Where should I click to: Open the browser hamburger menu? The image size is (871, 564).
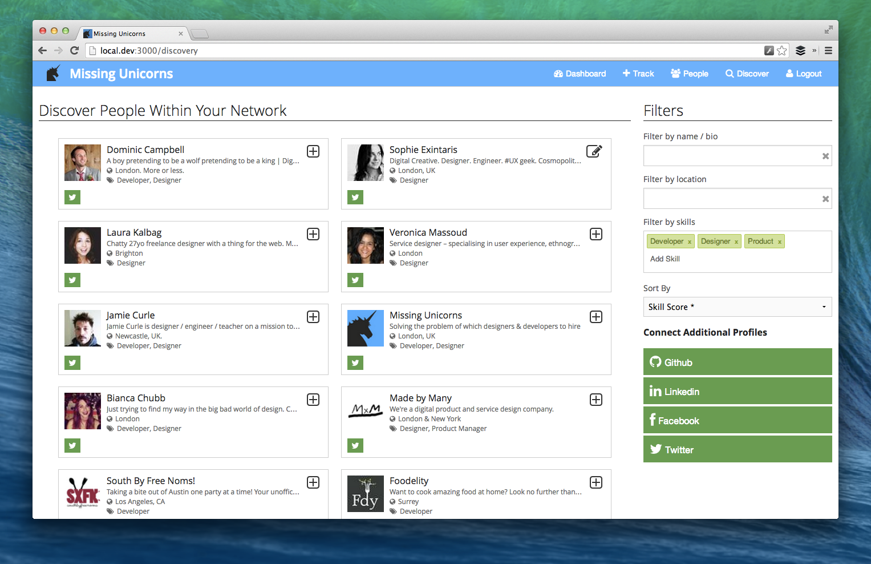[828, 51]
